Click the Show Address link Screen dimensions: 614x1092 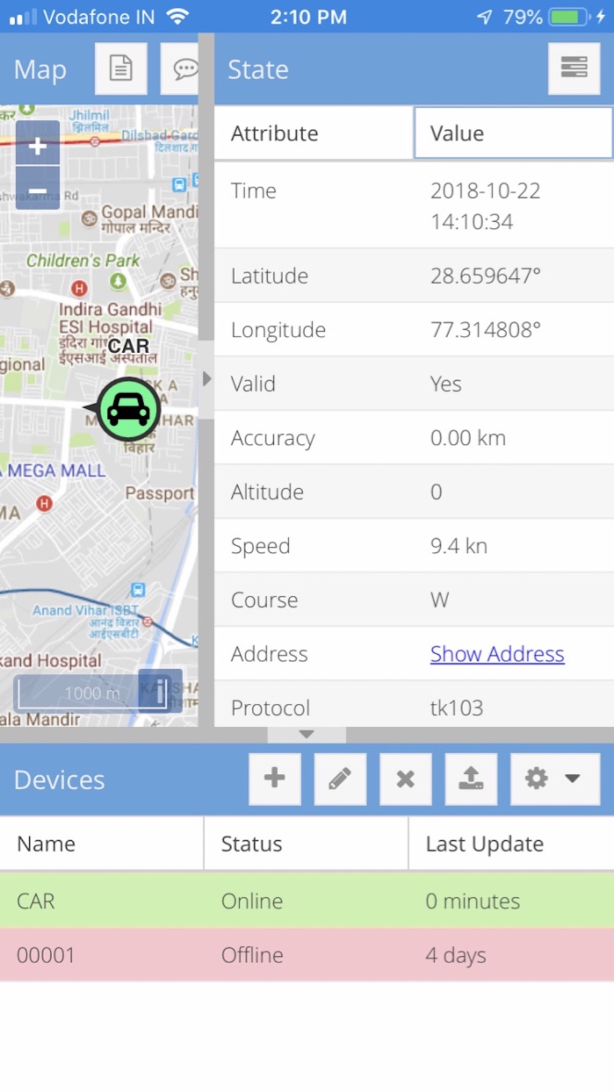pyautogui.click(x=497, y=653)
